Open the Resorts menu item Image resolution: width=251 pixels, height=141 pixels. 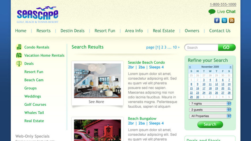click(43, 31)
